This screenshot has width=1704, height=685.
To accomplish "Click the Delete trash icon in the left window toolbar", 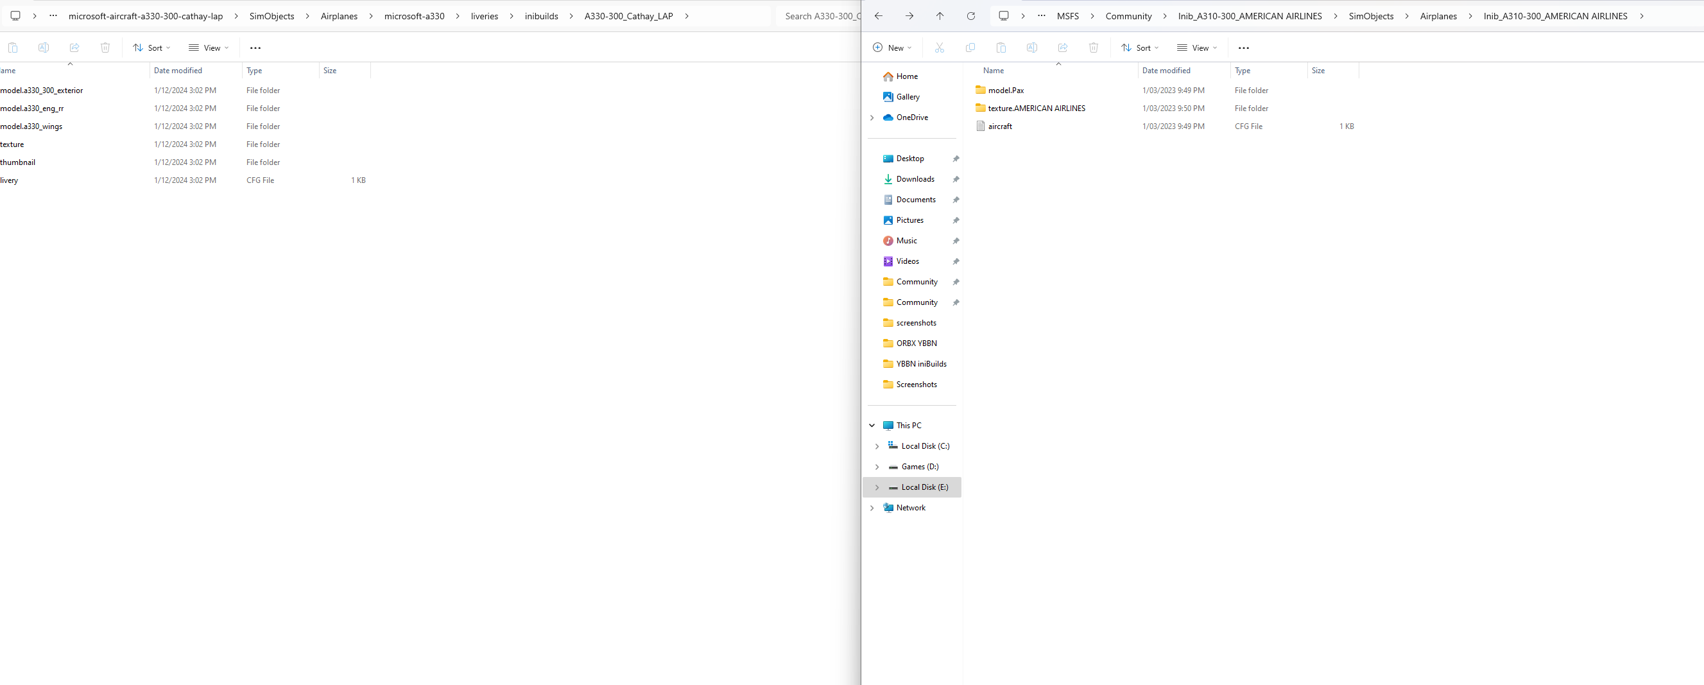I will click(105, 48).
